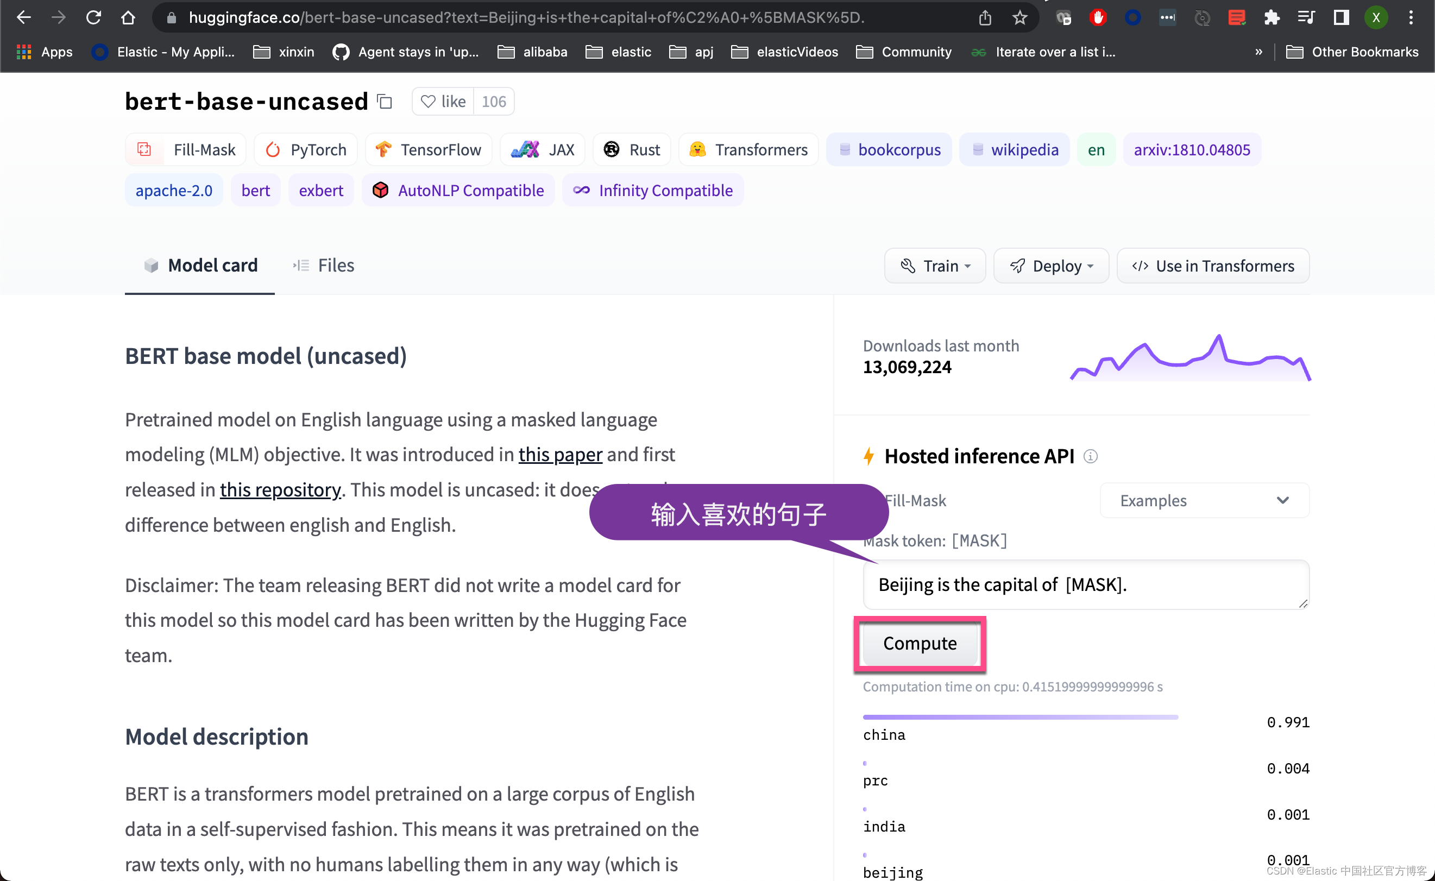Open the Chrome extensions puzzle icon

coord(1272,17)
